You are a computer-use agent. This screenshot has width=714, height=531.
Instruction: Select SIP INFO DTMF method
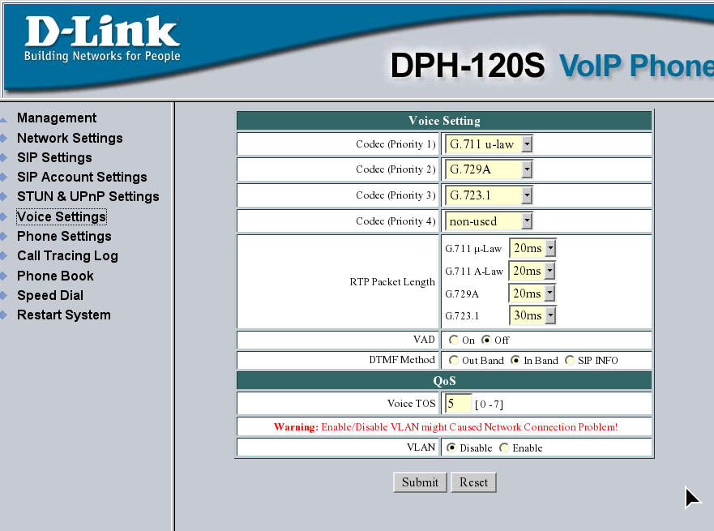570,360
